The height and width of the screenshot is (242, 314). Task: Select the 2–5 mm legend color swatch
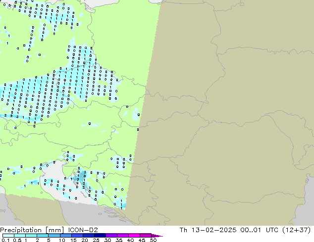43,236
